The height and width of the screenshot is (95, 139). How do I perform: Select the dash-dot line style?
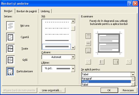57,28
